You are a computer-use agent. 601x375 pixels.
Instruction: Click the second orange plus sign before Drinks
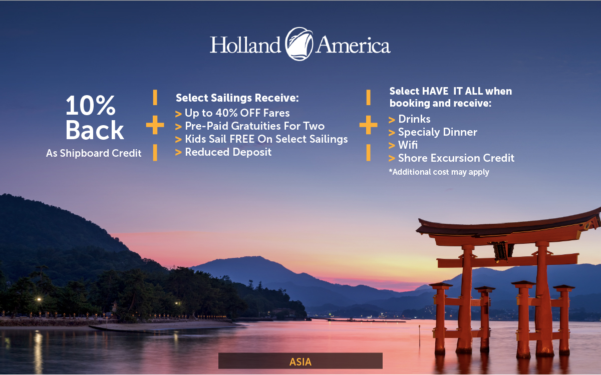pos(368,125)
